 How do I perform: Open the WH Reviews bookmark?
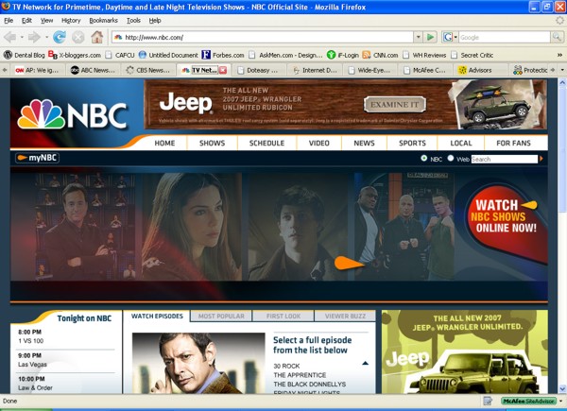pos(424,55)
